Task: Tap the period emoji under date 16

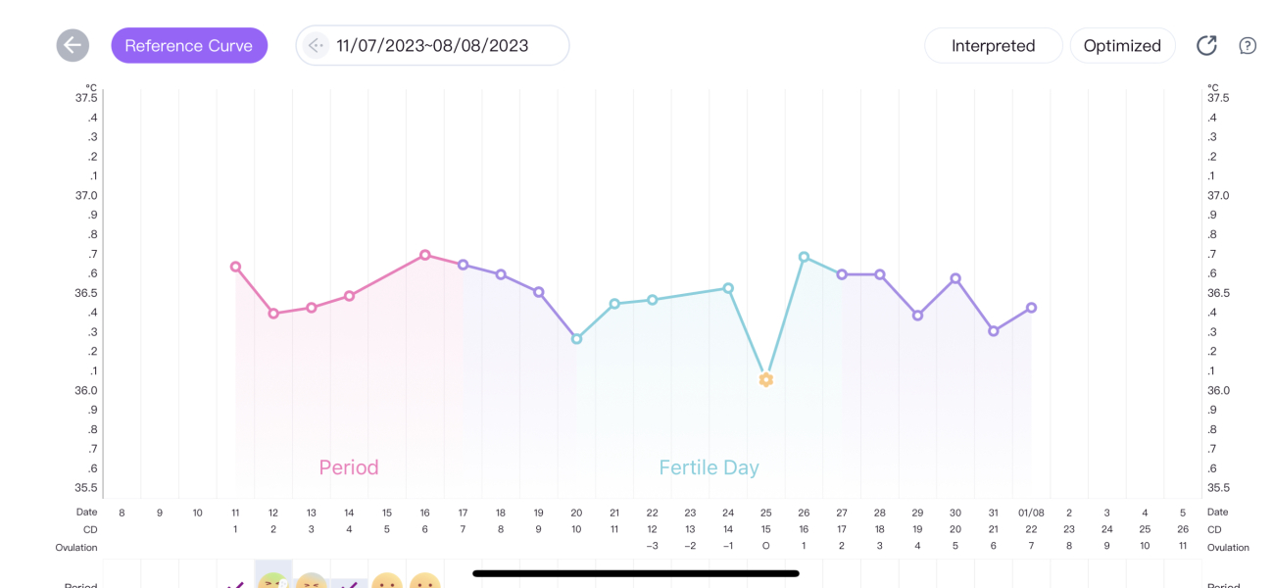Action: [x=424, y=582]
